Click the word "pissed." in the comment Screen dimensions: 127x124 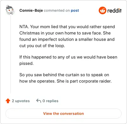coord(26,64)
